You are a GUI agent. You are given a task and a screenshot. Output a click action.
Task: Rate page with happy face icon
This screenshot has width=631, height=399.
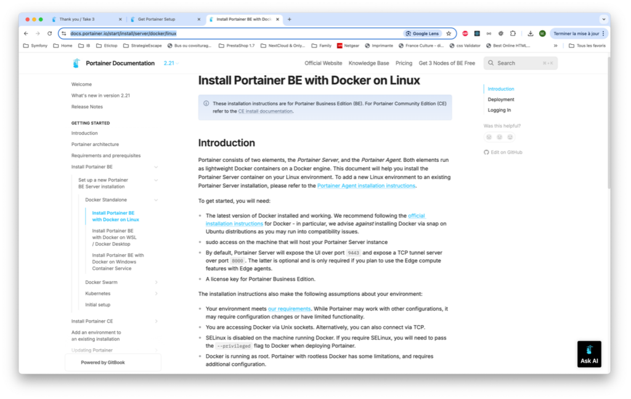coord(510,137)
